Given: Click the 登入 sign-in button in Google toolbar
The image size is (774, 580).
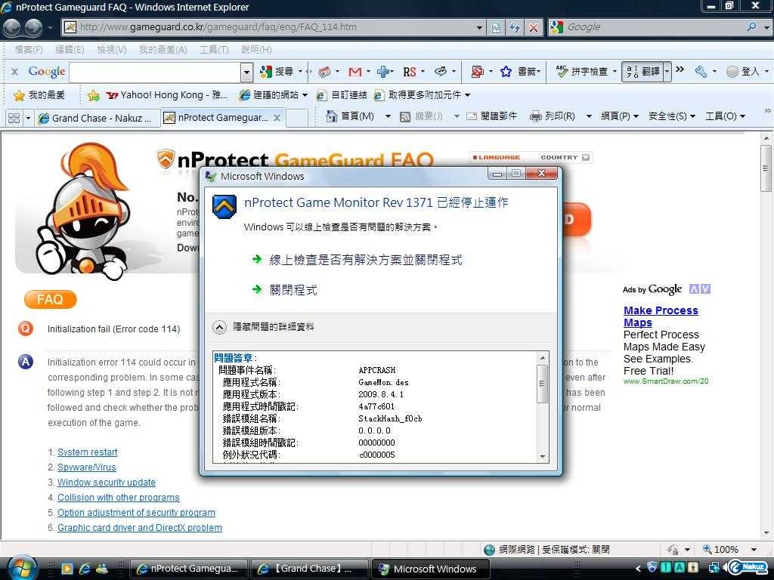Looking at the screenshot, I should (743, 72).
